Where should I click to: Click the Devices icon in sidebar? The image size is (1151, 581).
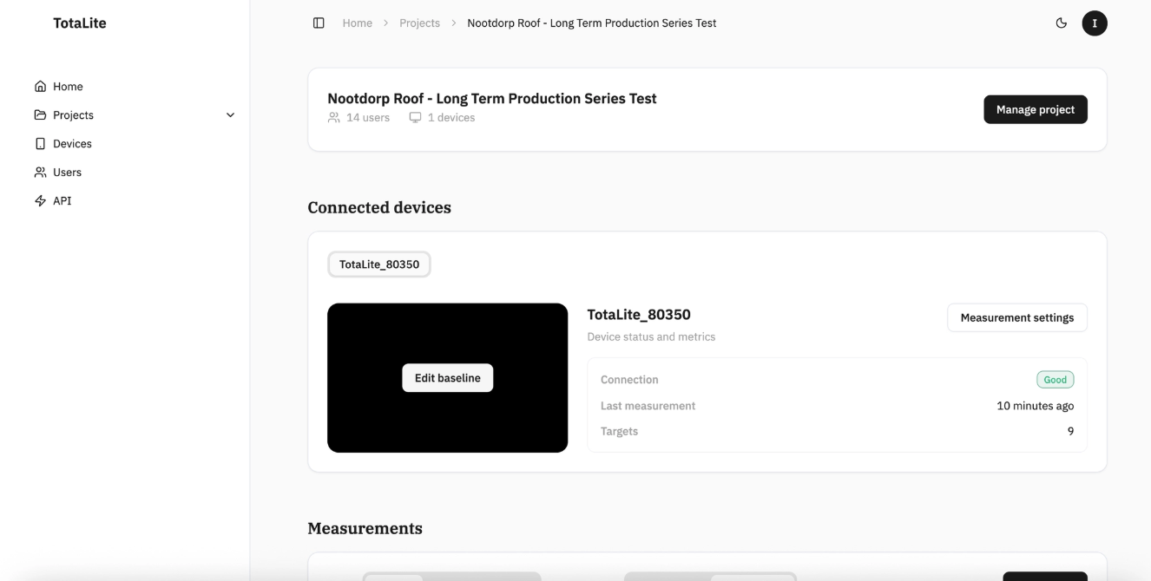tap(40, 144)
